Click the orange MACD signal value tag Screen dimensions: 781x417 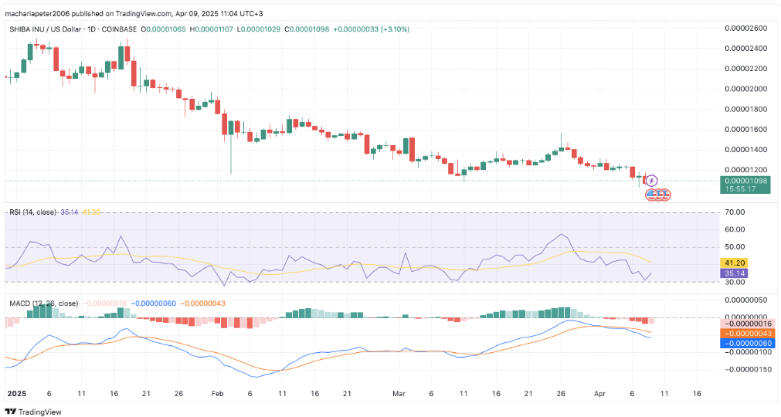click(x=747, y=333)
